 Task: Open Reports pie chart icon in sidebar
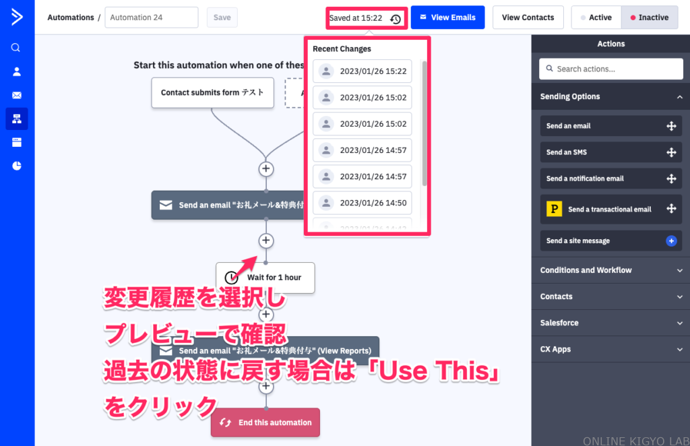(x=16, y=166)
